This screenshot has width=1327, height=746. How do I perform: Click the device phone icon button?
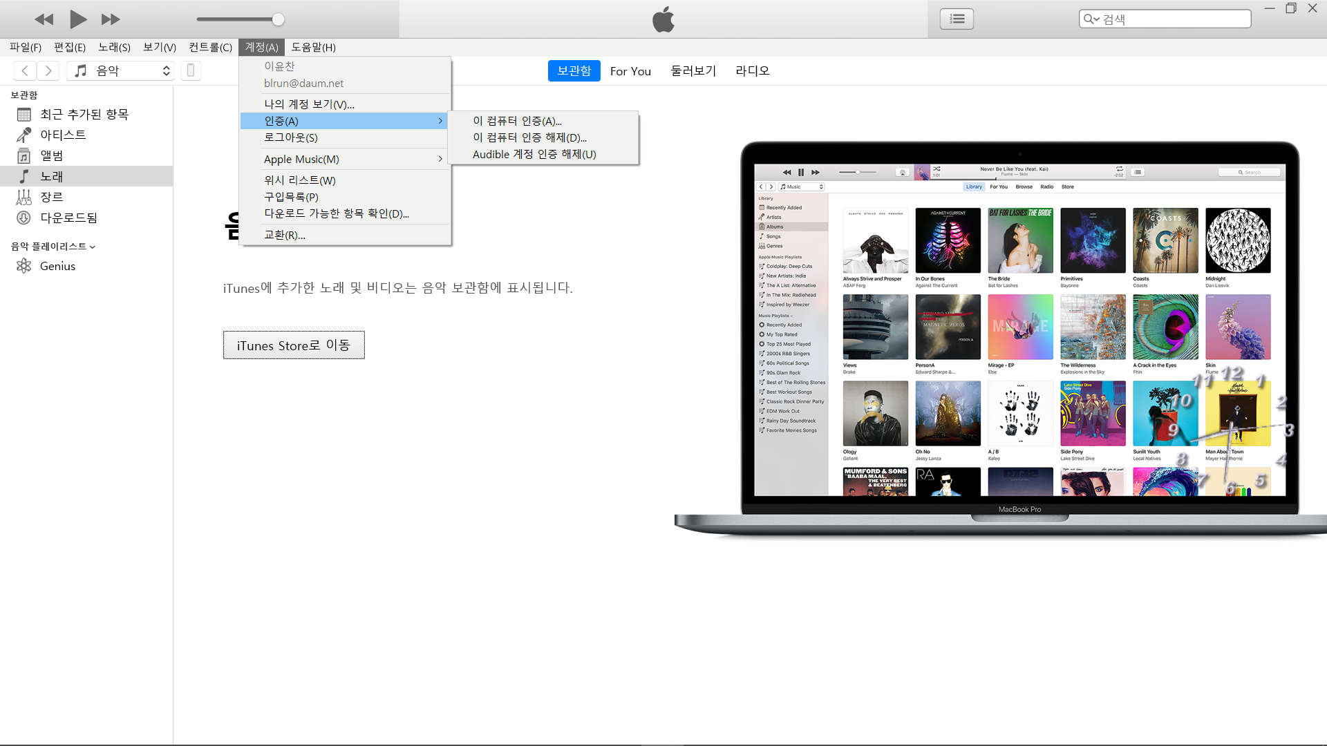(191, 70)
